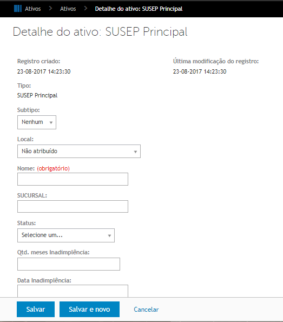
Task: Open the Subtipo dropdown showing Nenhum
Action: click(x=37, y=122)
